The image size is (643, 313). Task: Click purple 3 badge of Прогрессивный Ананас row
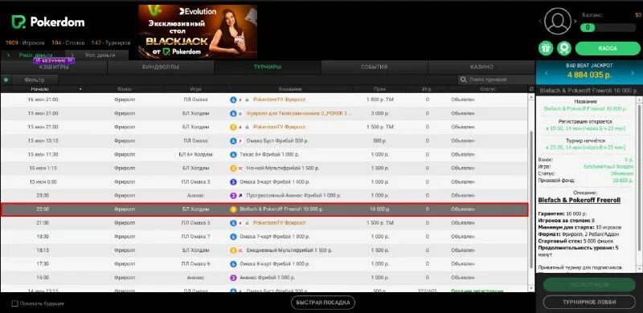pos(233,196)
